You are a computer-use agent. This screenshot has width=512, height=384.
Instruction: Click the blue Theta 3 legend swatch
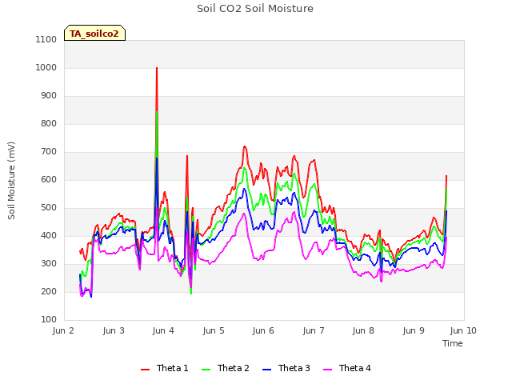[x=266, y=370]
